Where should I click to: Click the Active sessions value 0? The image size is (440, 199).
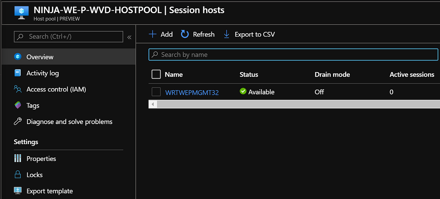392,92
